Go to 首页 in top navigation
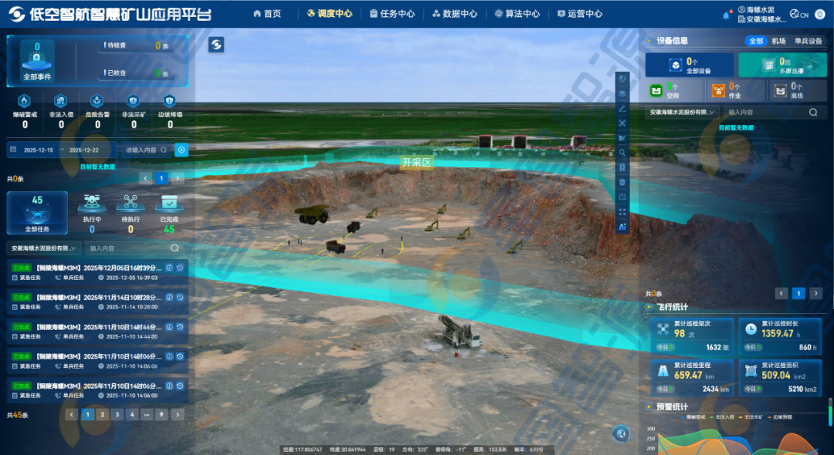 click(267, 14)
